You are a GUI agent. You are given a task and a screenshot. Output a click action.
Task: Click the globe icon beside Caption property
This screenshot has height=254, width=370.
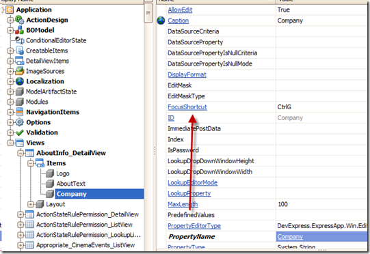coord(161,20)
